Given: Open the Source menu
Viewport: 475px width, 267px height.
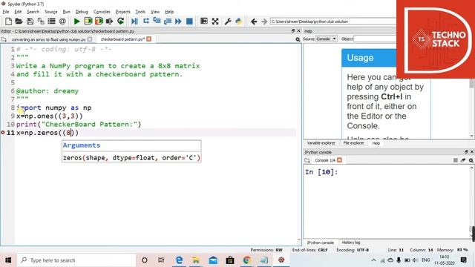Looking at the screenshot, I should [x=51, y=12].
